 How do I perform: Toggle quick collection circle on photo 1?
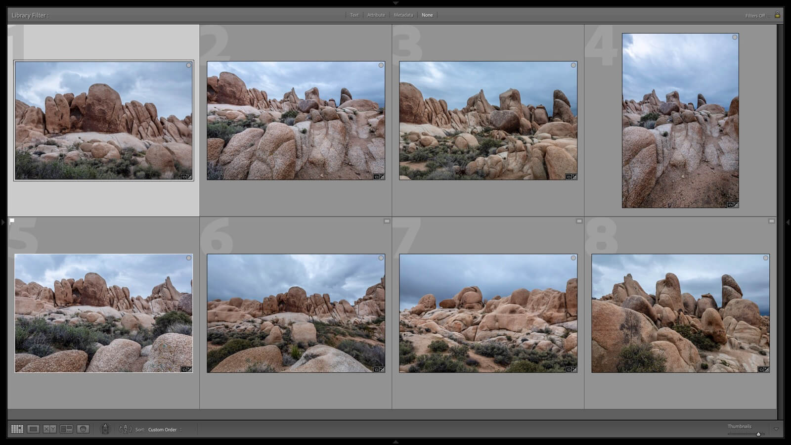point(189,65)
